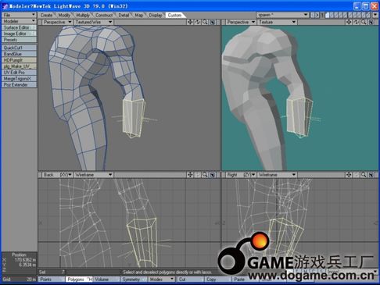
Task: Switch to the Multiply tab
Action: pyautogui.click(x=83, y=16)
